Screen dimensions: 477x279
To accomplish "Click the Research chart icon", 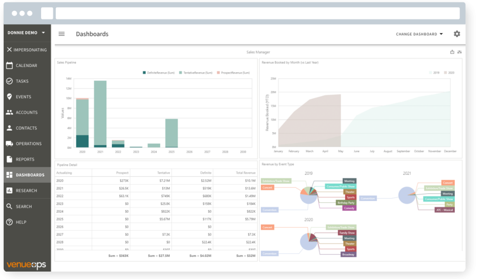I will click(x=9, y=191).
